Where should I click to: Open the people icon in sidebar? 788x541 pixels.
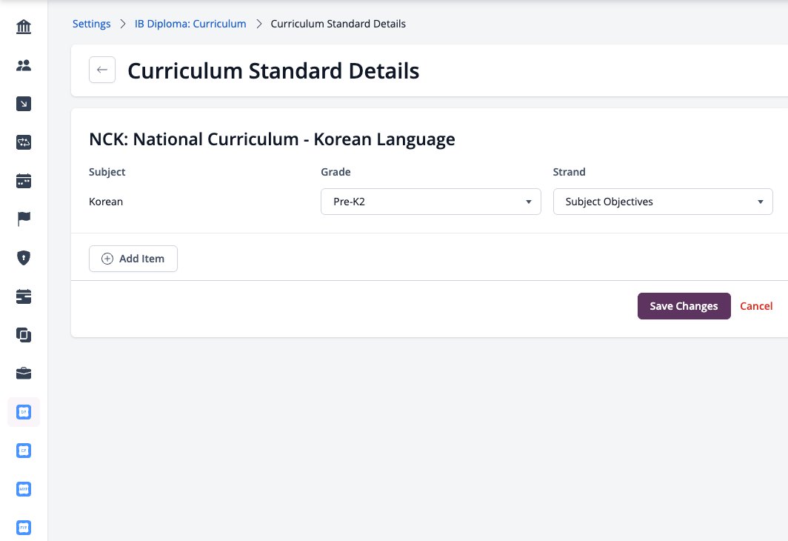[x=24, y=65]
